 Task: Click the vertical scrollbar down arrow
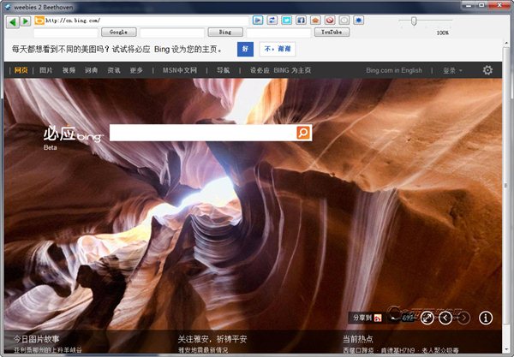tap(507, 351)
